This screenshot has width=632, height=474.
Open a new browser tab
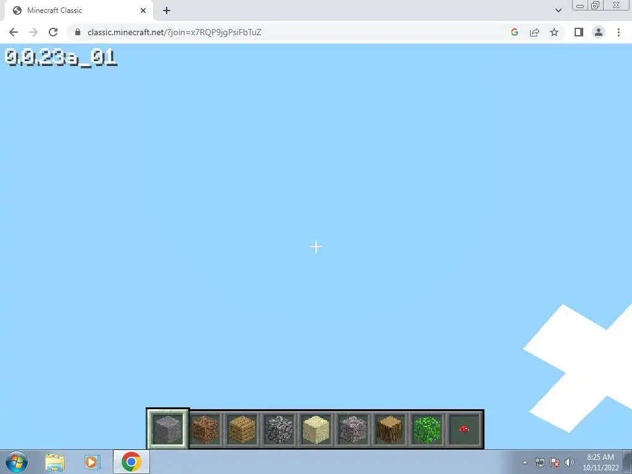pyautogui.click(x=167, y=10)
